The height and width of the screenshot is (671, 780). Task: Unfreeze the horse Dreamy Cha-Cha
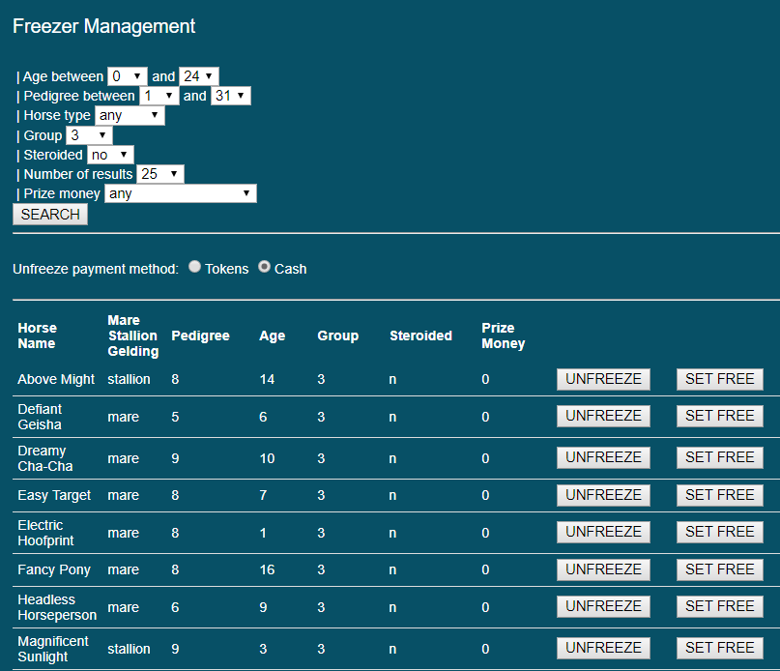[x=602, y=457]
